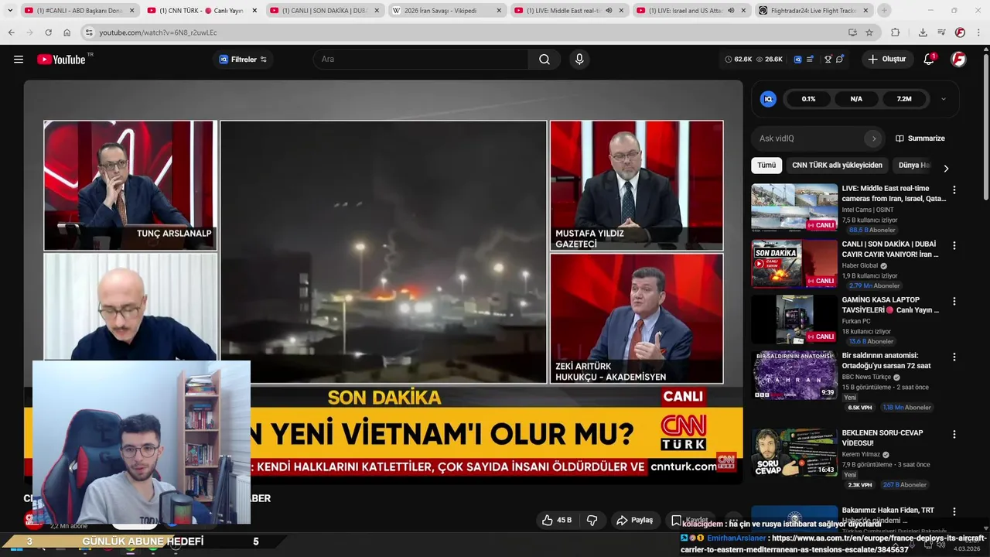The width and height of the screenshot is (990, 557).
Task: Save the video with Kaydet button
Action: pyautogui.click(x=689, y=520)
